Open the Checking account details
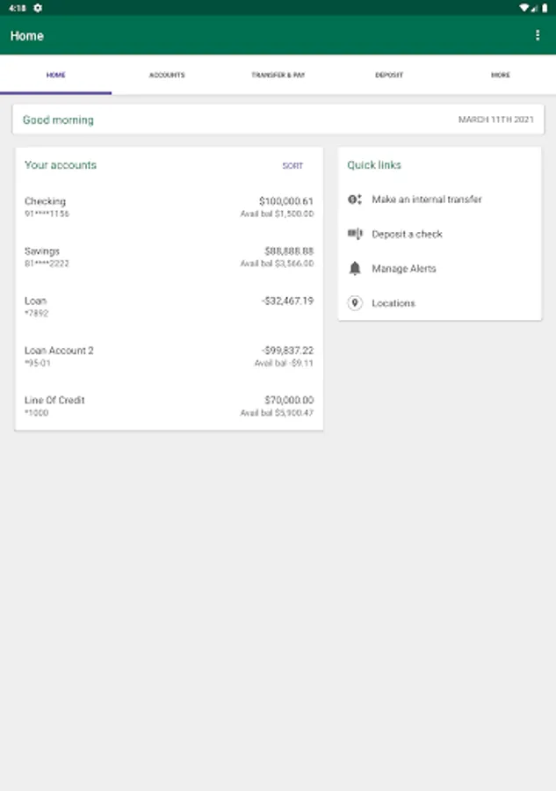 point(169,207)
